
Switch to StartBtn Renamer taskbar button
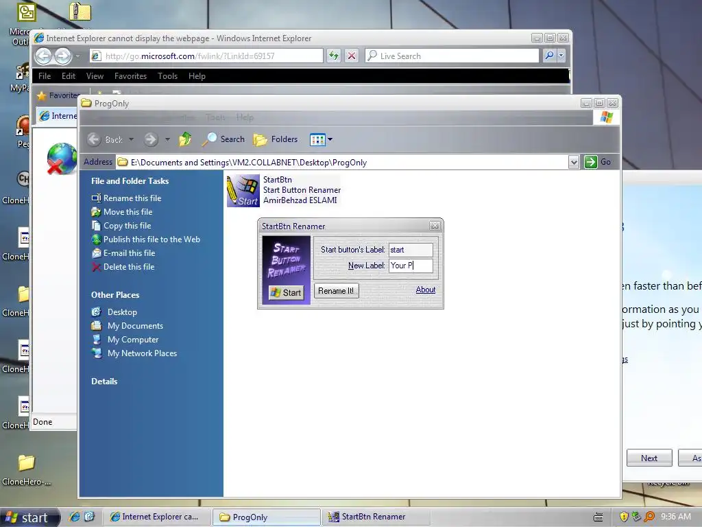click(376, 517)
